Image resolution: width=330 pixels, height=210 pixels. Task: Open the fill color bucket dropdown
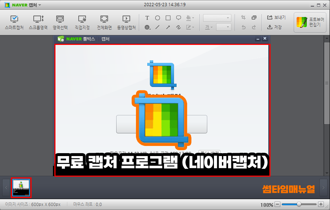point(190,18)
